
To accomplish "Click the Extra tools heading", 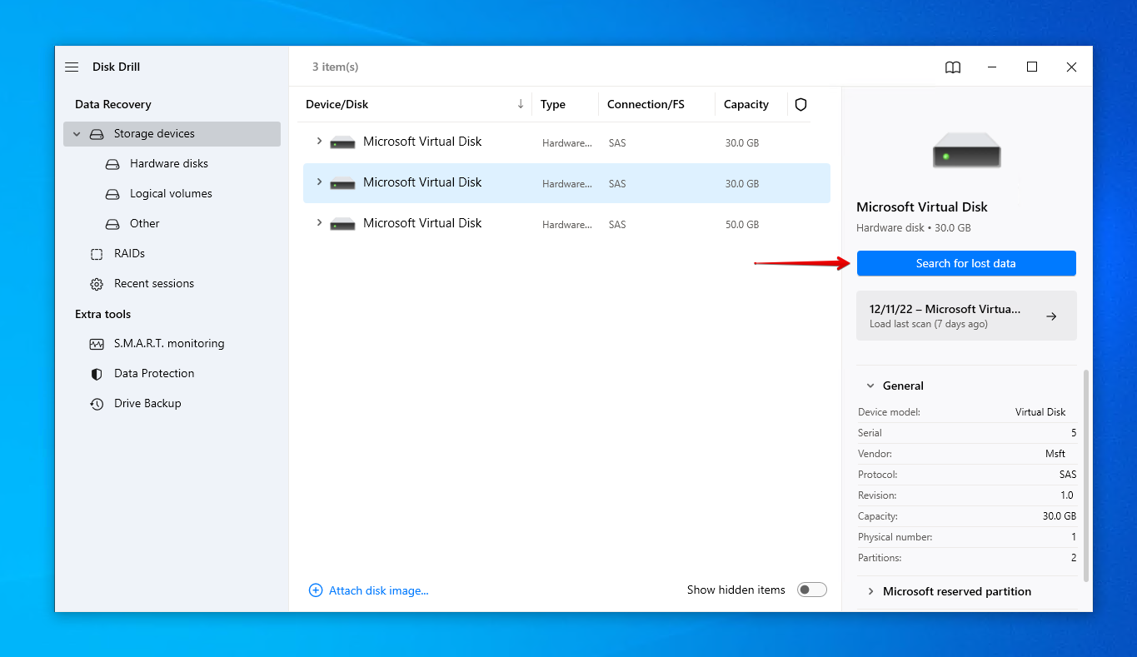I will pos(102,314).
